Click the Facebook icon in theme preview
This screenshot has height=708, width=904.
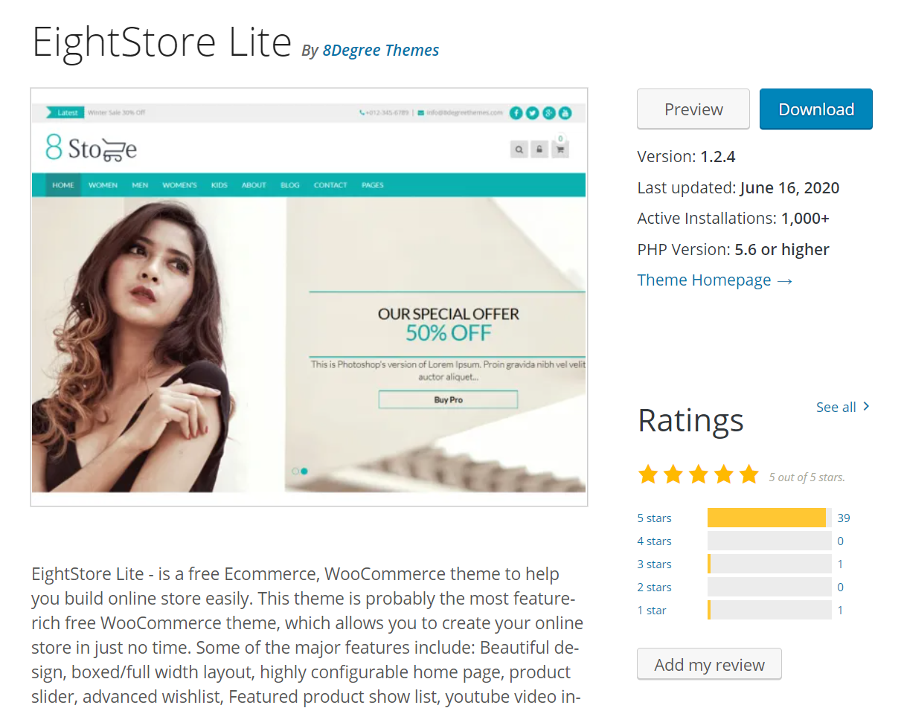[516, 113]
